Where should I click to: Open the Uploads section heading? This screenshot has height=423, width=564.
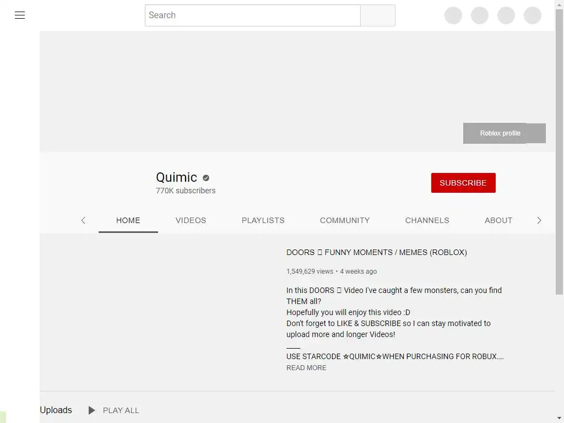(56, 410)
